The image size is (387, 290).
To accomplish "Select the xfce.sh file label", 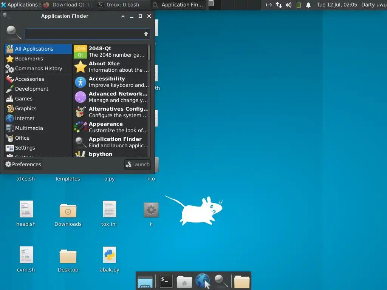I will (x=26, y=179).
